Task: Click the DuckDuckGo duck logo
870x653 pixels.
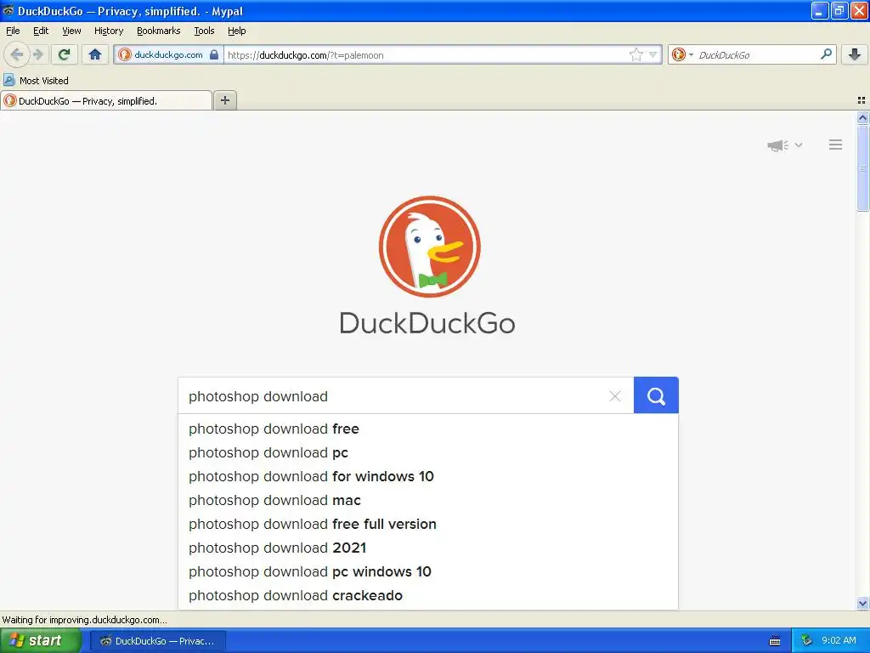Action: (429, 247)
